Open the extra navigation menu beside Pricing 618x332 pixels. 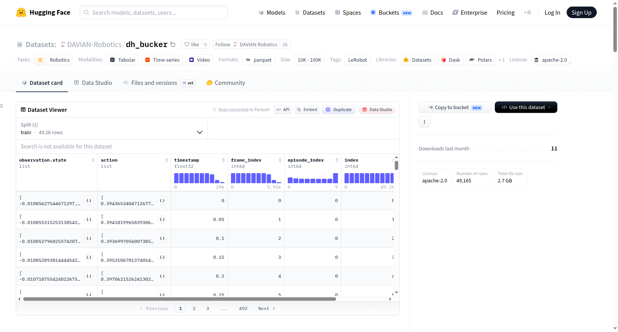527,12
